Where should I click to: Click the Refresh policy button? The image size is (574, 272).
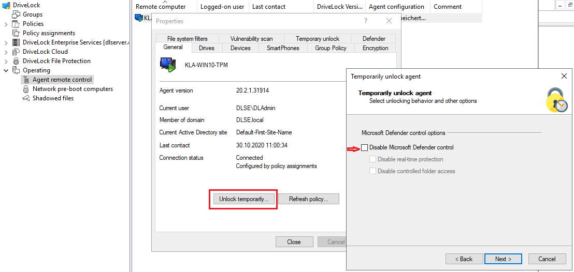pyautogui.click(x=309, y=199)
